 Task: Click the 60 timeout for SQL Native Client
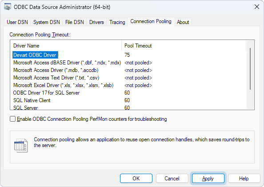pos(127,100)
